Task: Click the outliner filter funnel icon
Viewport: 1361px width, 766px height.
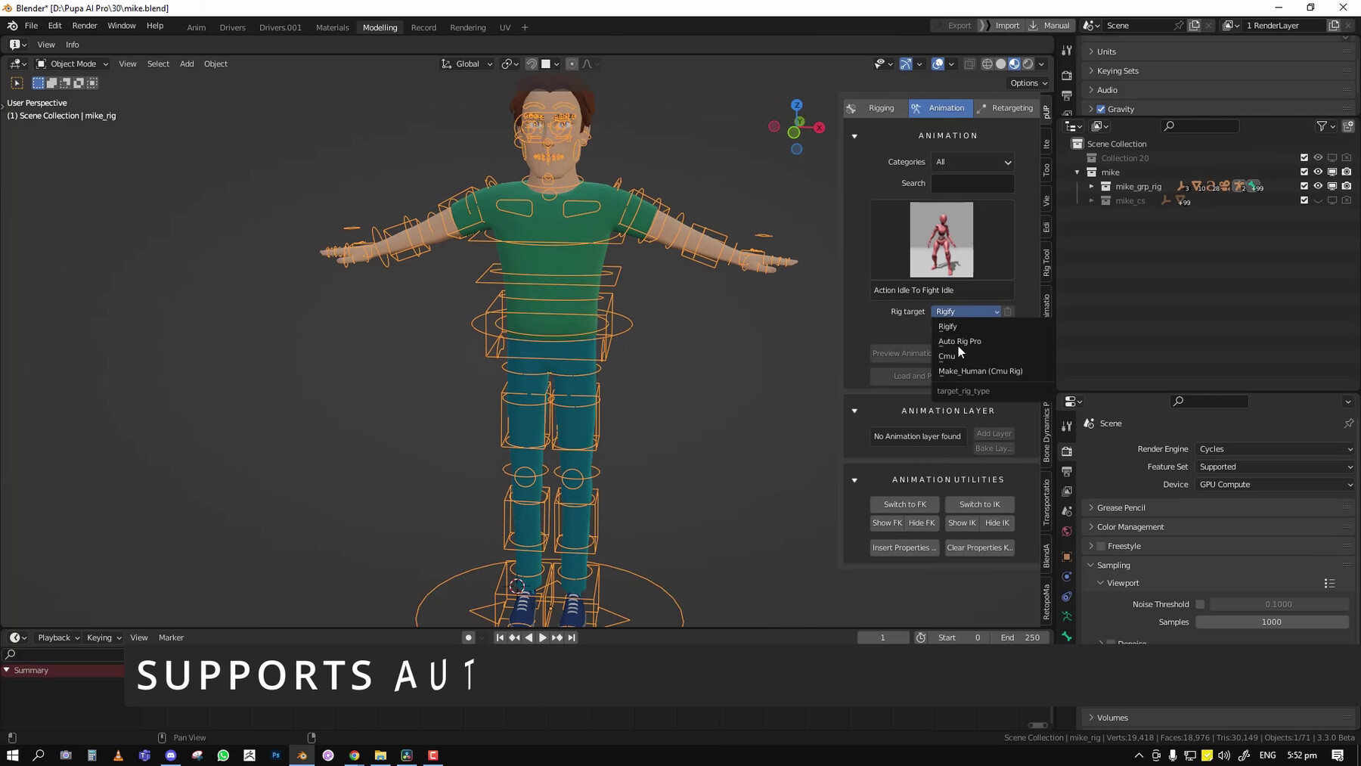Action: tap(1322, 126)
